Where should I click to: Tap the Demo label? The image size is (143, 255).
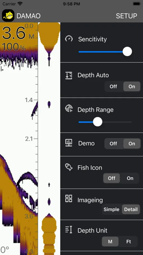86,143
